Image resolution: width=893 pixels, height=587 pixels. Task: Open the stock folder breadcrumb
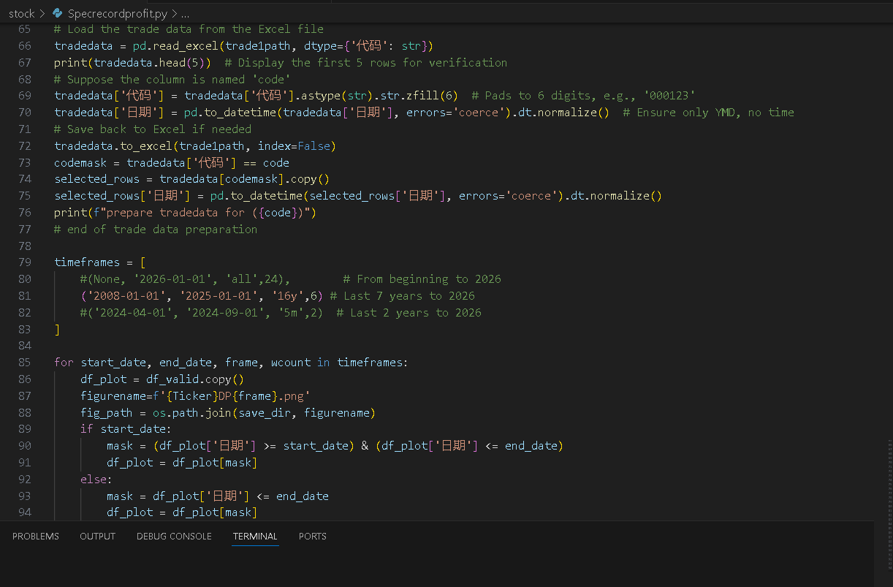pyautogui.click(x=21, y=14)
